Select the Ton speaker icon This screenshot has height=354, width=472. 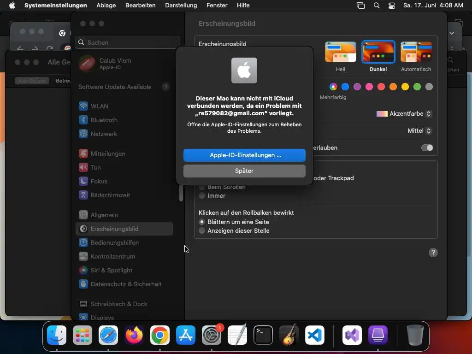(x=83, y=167)
